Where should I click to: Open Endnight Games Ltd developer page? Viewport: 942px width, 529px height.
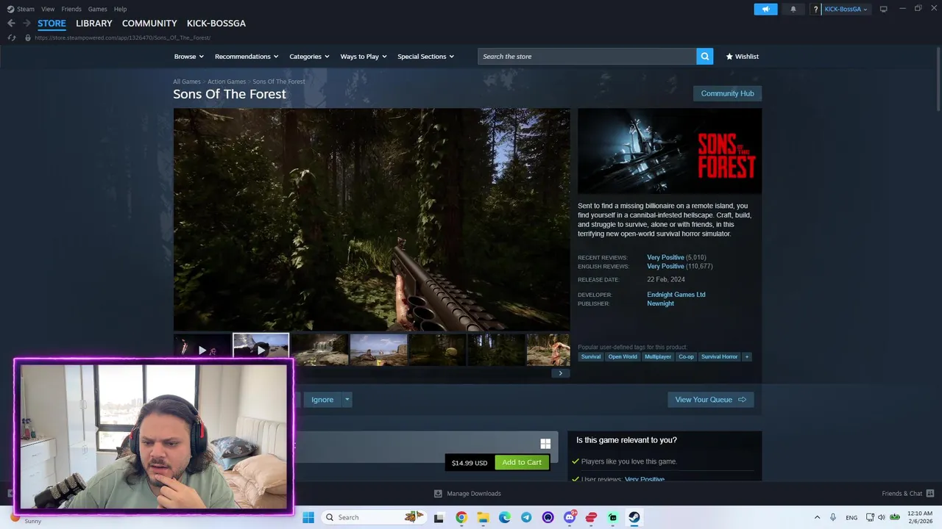click(x=676, y=295)
